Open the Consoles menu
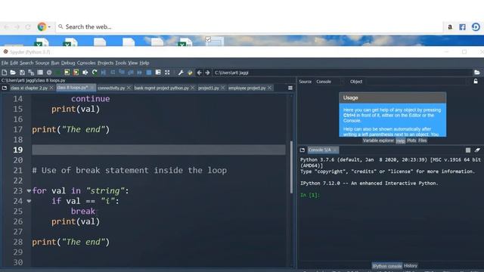The width and height of the screenshot is (484, 272). 86,63
